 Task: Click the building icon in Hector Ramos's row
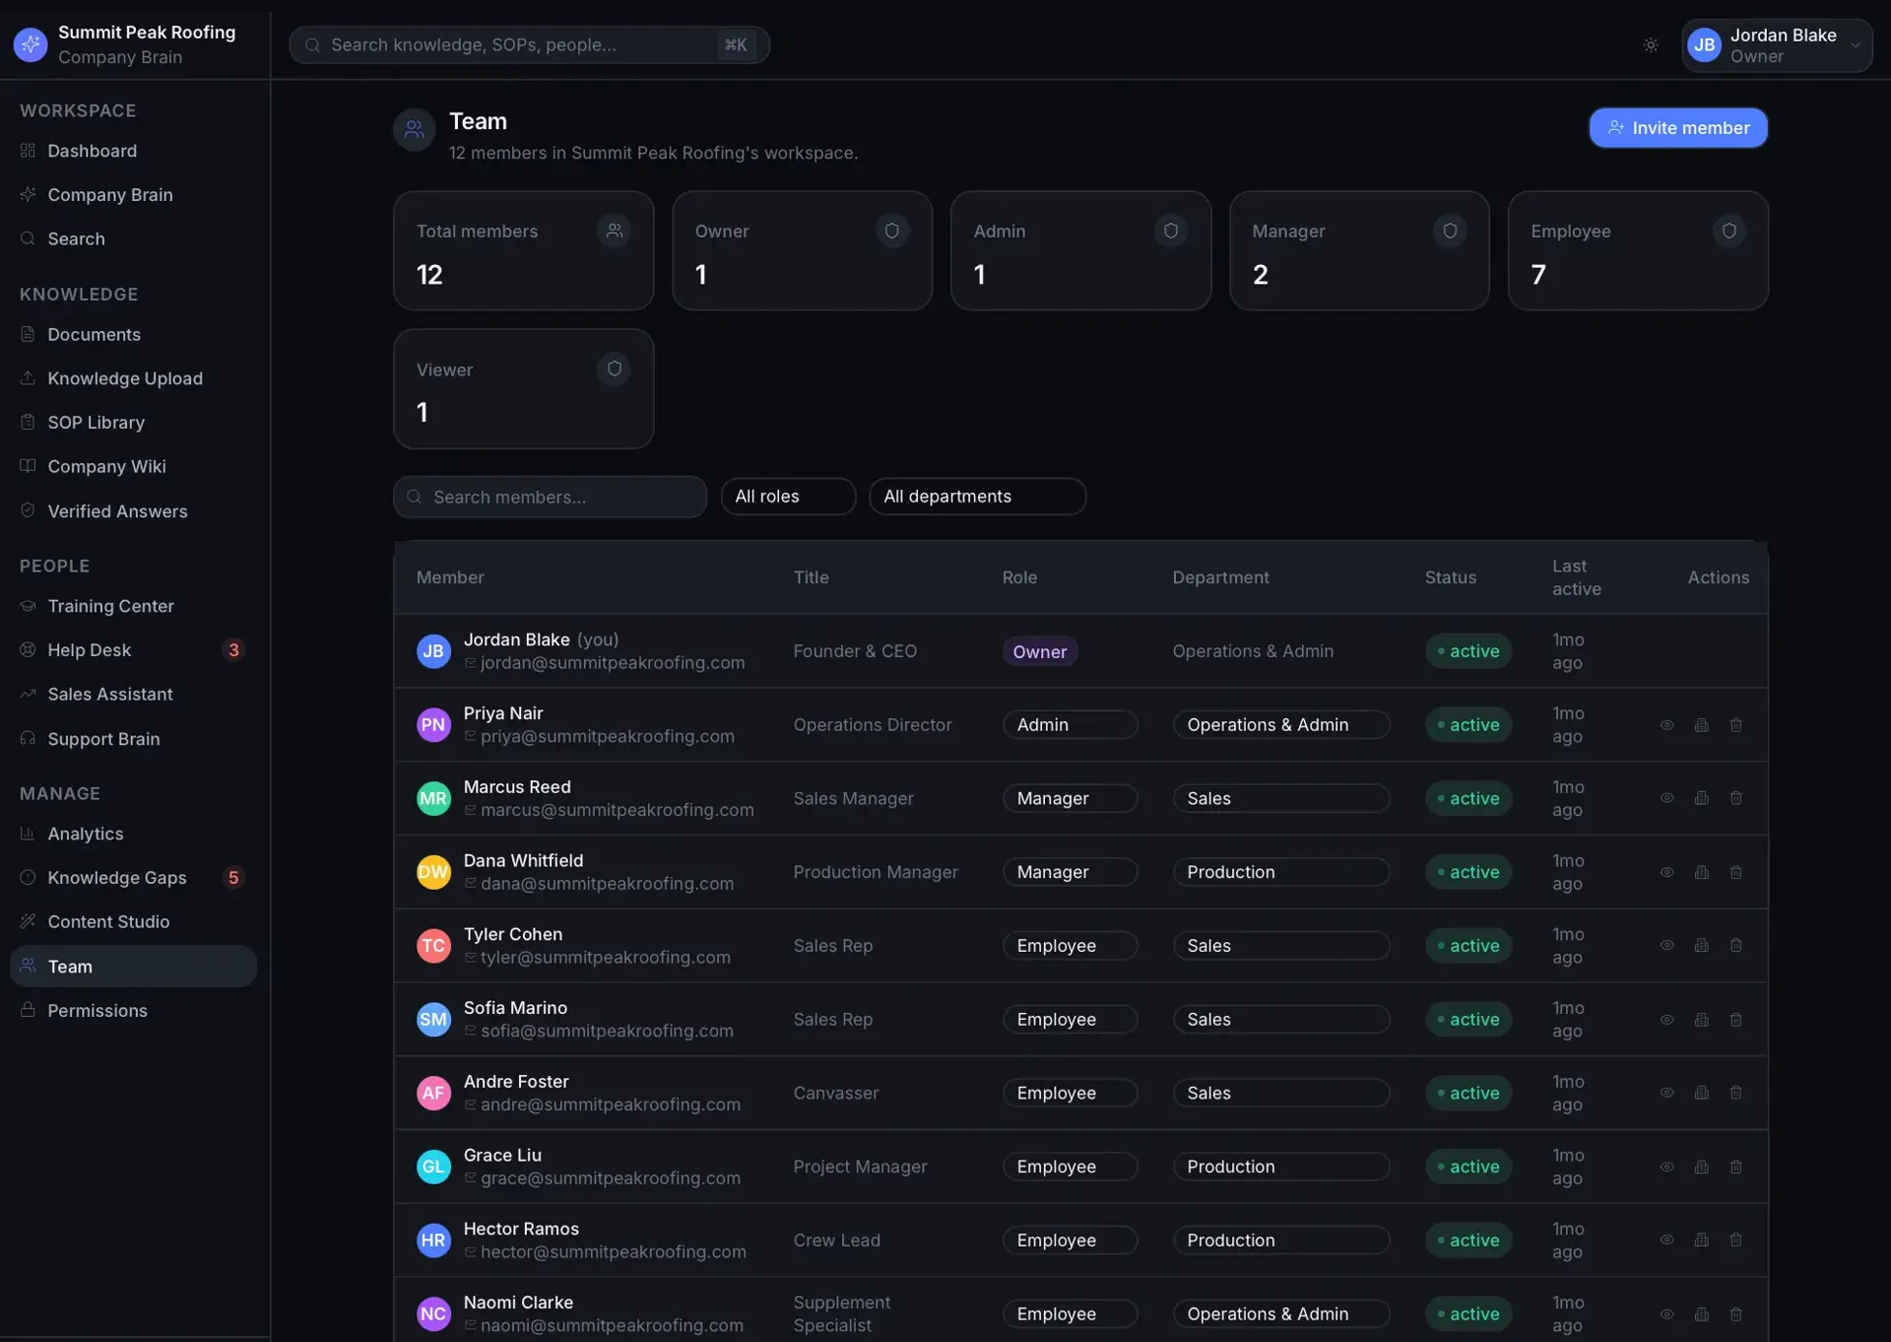tap(1701, 1240)
